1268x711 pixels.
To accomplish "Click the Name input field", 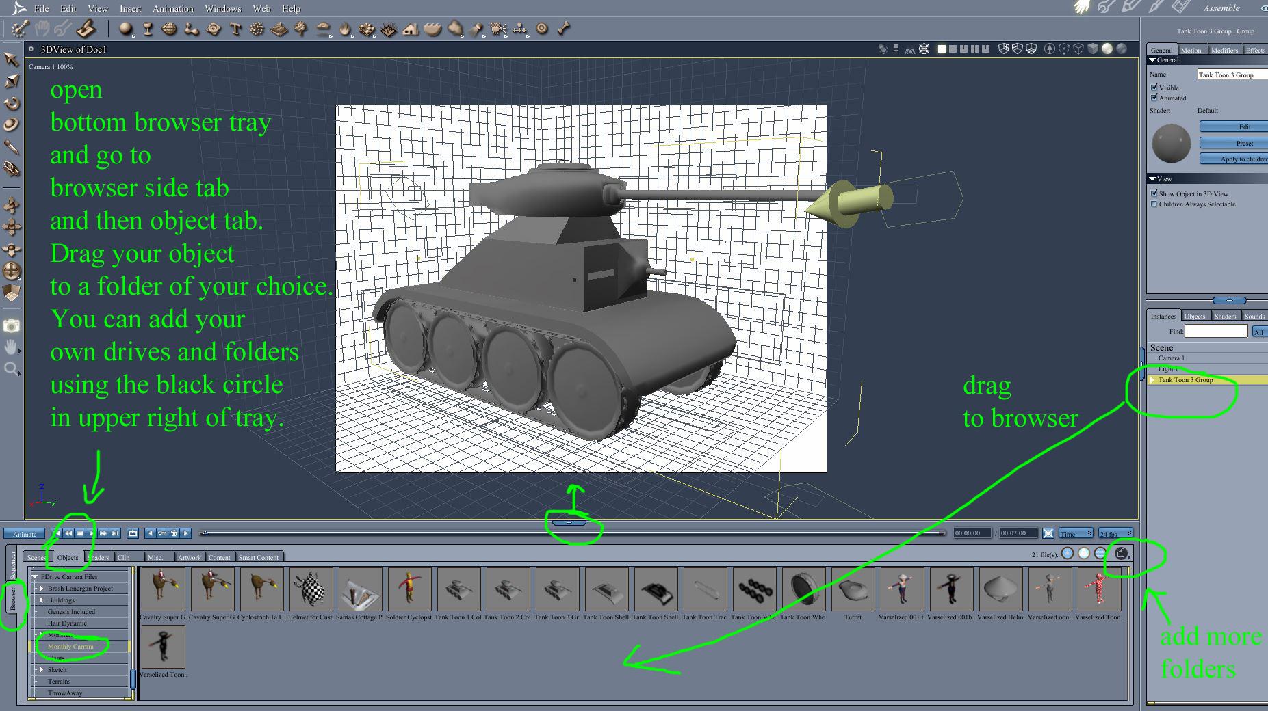I will [x=1232, y=75].
